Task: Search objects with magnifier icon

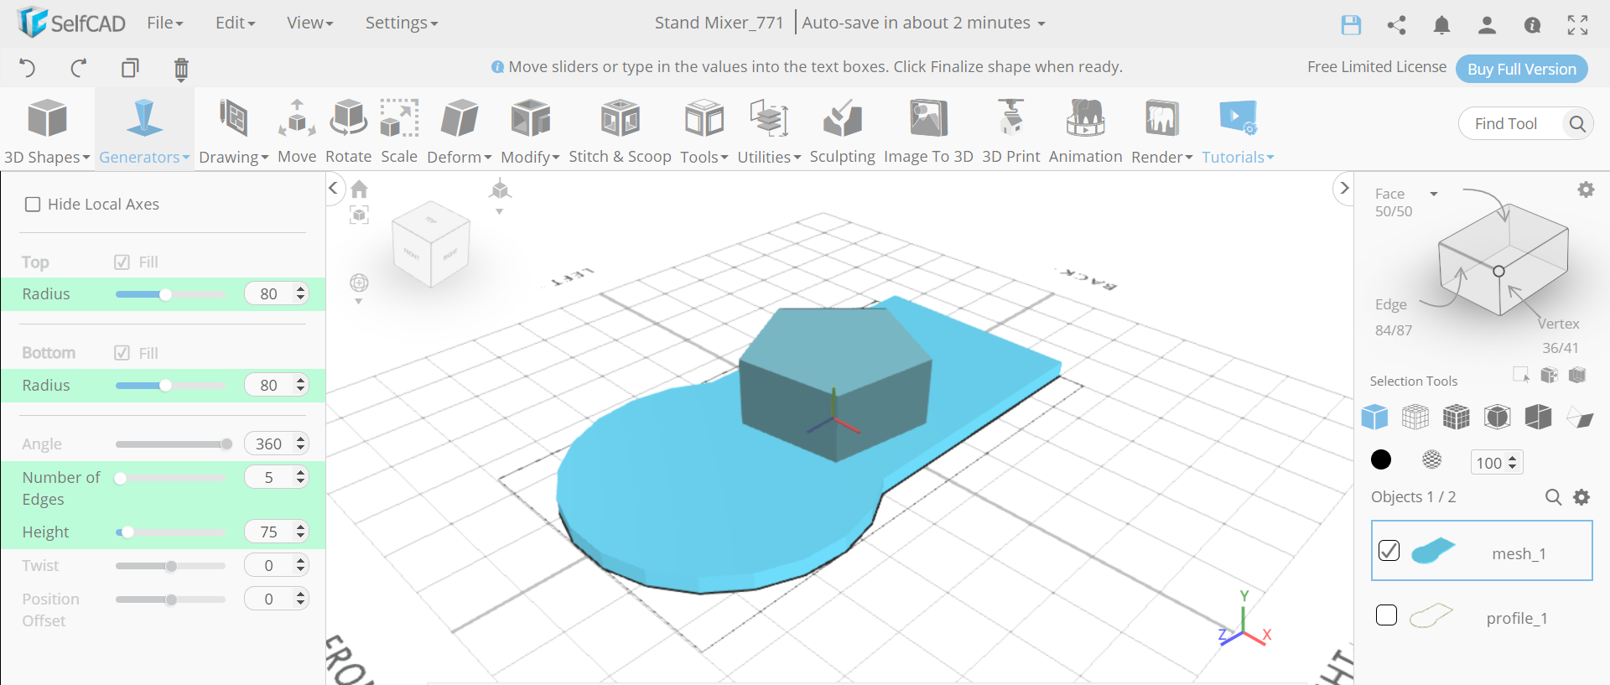Action: (1553, 497)
